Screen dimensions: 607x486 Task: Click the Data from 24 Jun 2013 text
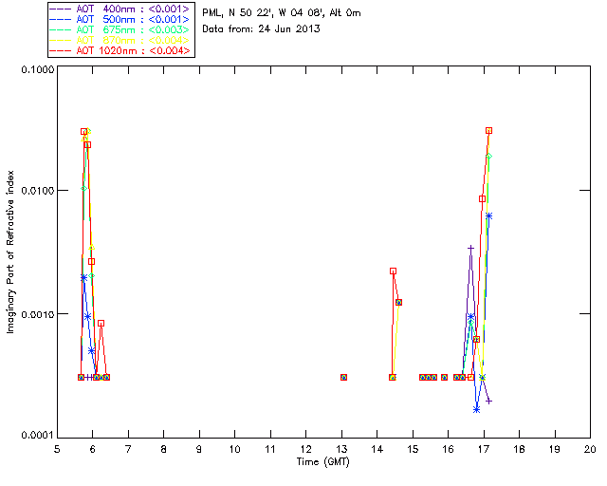[x=262, y=28]
